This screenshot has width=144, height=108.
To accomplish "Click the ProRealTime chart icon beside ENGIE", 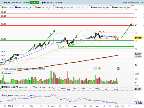I will click(2, 2).
